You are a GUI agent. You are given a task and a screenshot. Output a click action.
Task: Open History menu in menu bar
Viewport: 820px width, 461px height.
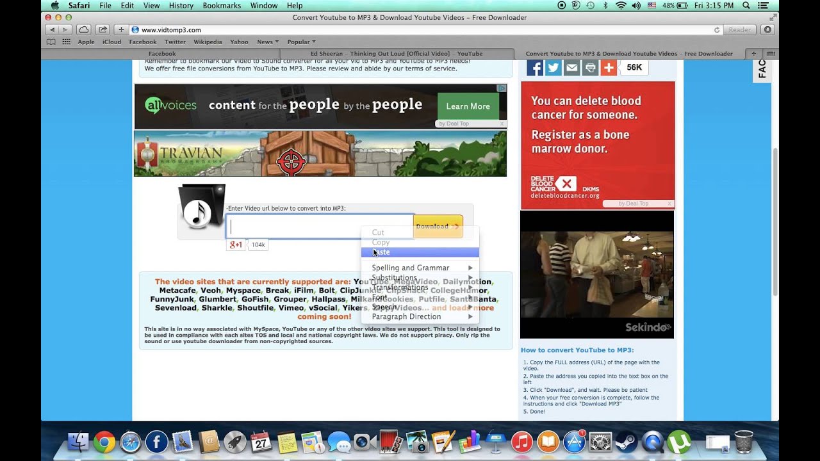tap(181, 5)
